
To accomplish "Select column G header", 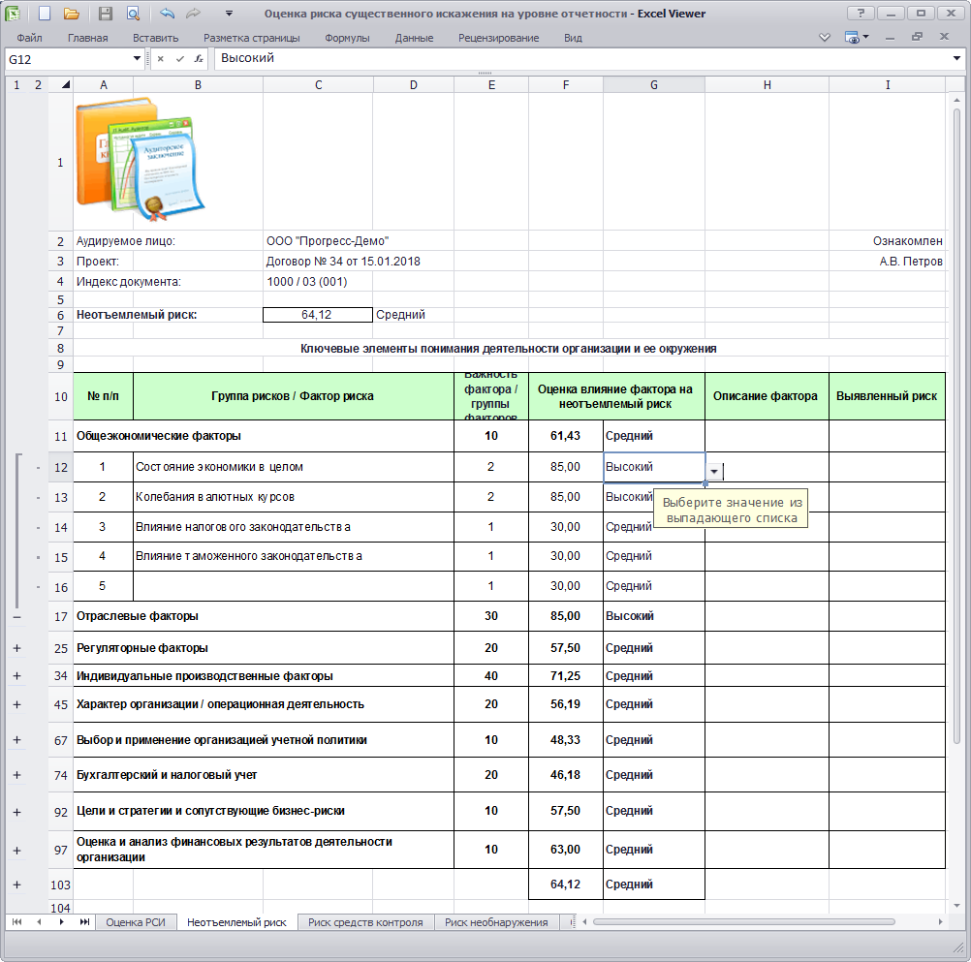I will (x=654, y=85).
